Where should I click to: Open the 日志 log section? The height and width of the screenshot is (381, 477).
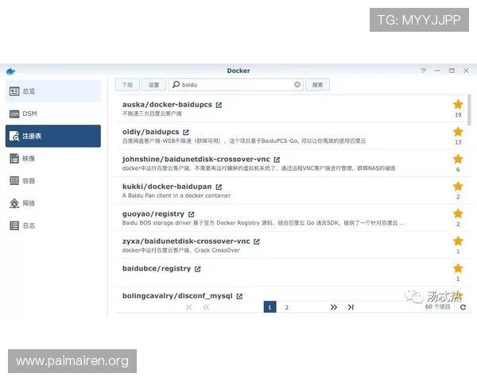[53, 225]
